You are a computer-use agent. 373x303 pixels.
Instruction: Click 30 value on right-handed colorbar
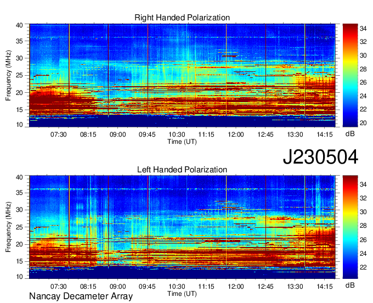[x=363, y=55]
